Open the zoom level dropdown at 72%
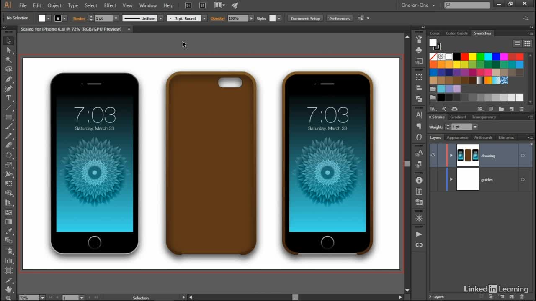The image size is (536, 301). (42, 298)
